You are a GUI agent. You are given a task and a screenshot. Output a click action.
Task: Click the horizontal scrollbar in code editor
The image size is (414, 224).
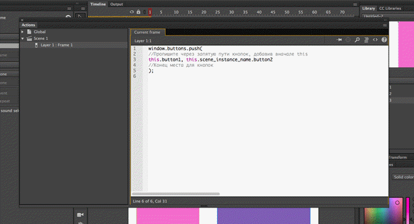point(176,194)
